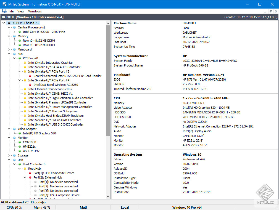Click the green PCI Bus #0 icon
279x210 pixels.
click(20, 58)
